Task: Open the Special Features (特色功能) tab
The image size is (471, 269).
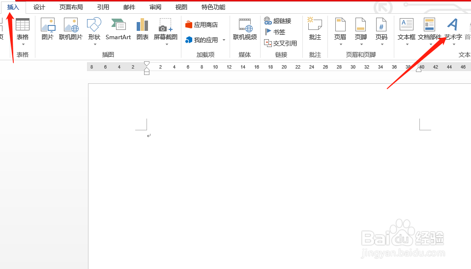Action: 213,7
